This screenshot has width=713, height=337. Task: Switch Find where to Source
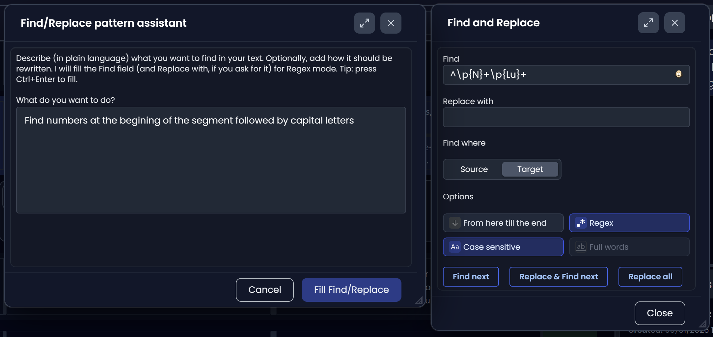[x=474, y=169]
